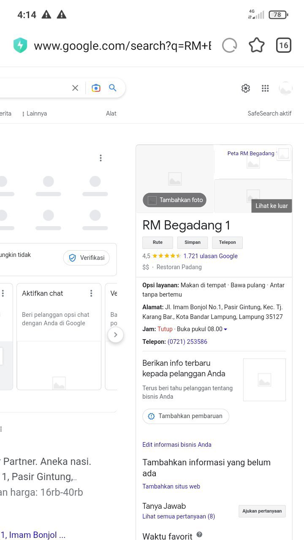Image resolution: width=304 pixels, height=540 pixels.
Task: Open Aktifkan chat card options menu
Action: [91, 293]
